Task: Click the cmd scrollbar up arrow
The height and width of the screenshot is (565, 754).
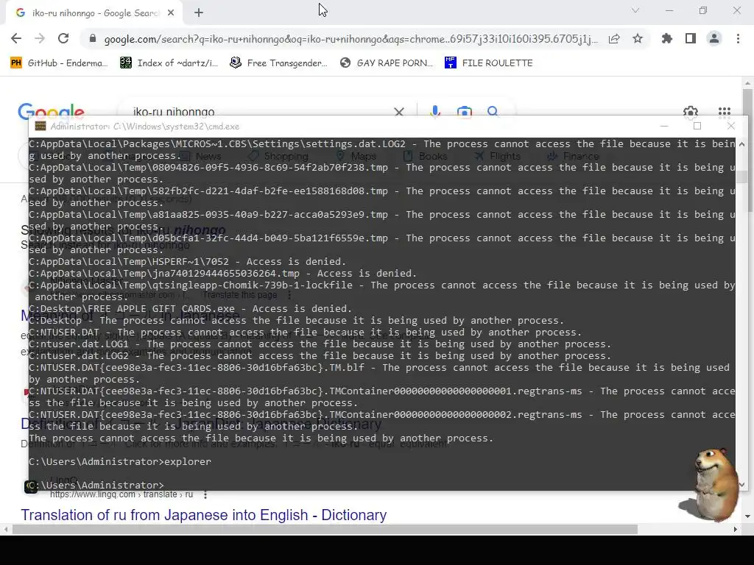Action: (x=742, y=144)
